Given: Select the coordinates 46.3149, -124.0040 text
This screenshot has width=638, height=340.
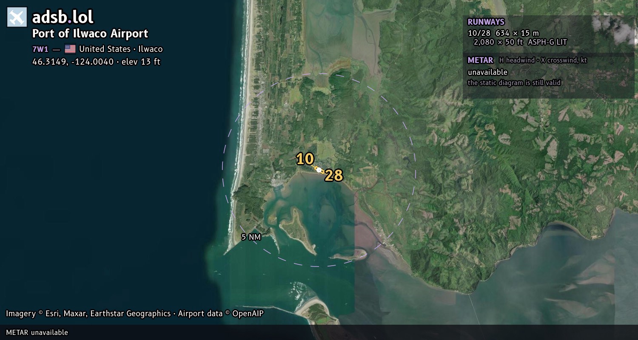Looking at the screenshot, I should 73,62.
